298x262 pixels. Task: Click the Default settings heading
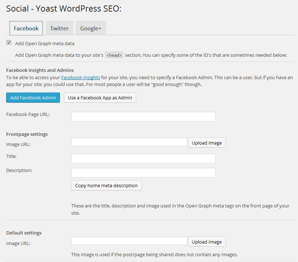tap(23, 233)
